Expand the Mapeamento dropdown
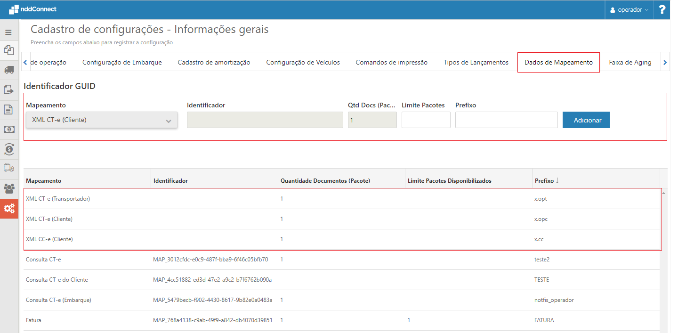Screen dimensions: 678x333 [x=102, y=120]
